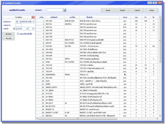Click the Item button in the Condition panel
The width and height of the screenshot is (165, 124).
(9, 34)
